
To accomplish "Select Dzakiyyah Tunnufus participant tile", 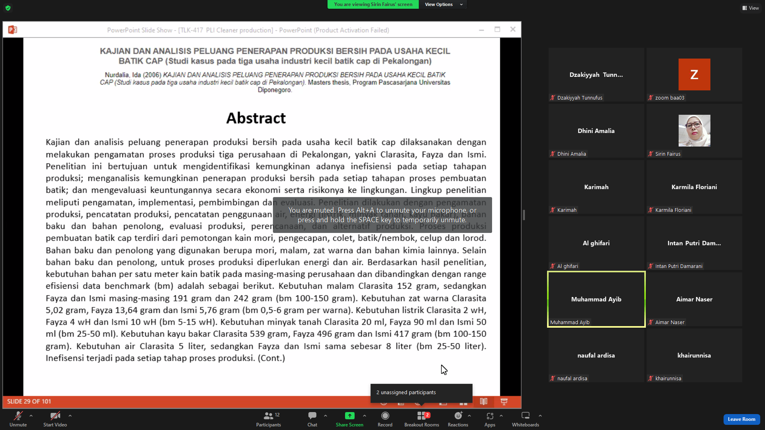I will pyautogui.click(x=596, y=75).
